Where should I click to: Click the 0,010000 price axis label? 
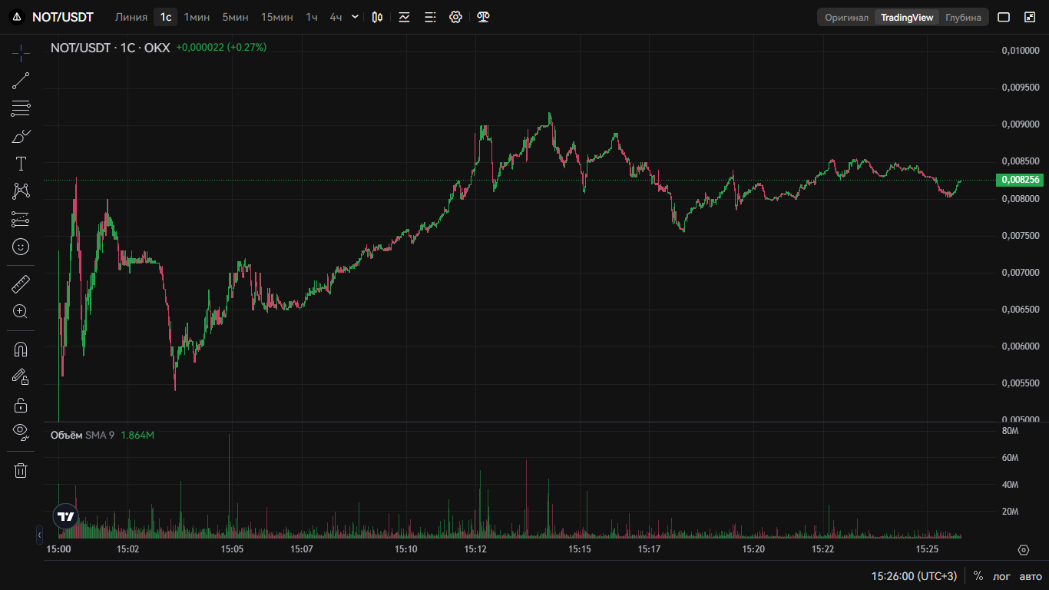(x=1021, y=51)
